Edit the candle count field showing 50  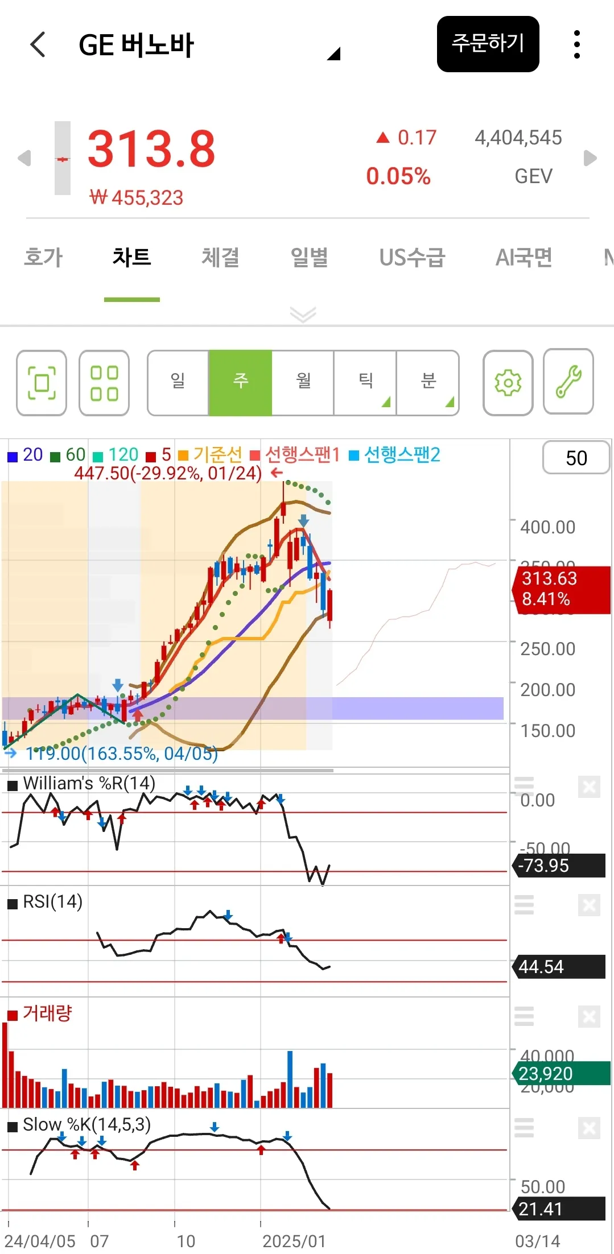click(576, 458)
